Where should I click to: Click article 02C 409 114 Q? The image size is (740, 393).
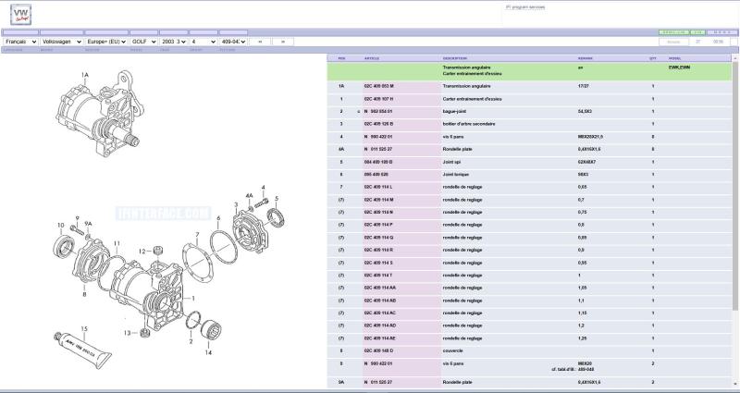(x=378, y=238)
